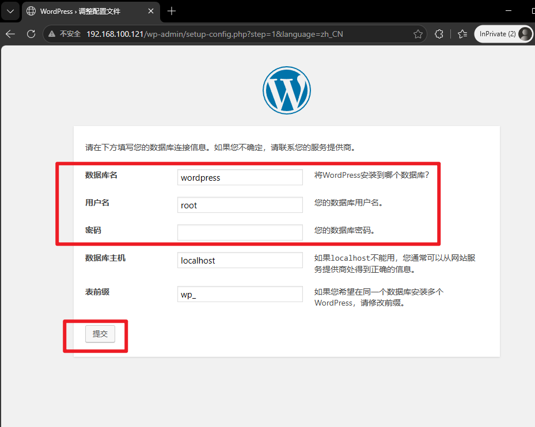Click the 数据库主机 label
Screen dimensions: 535x427
coord(105,258)
